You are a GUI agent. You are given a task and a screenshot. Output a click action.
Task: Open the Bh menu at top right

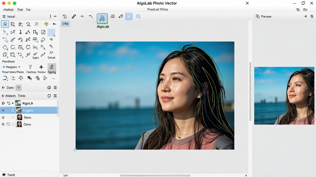pos(305,10)
